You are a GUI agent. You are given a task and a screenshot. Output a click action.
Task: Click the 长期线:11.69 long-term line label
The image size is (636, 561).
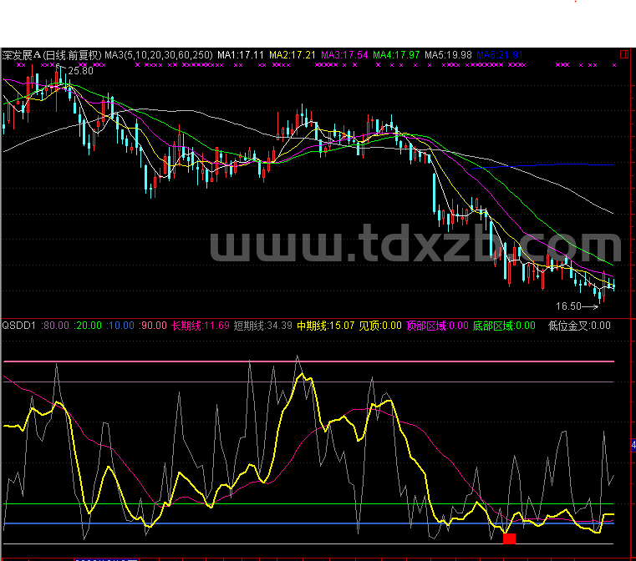201,326
